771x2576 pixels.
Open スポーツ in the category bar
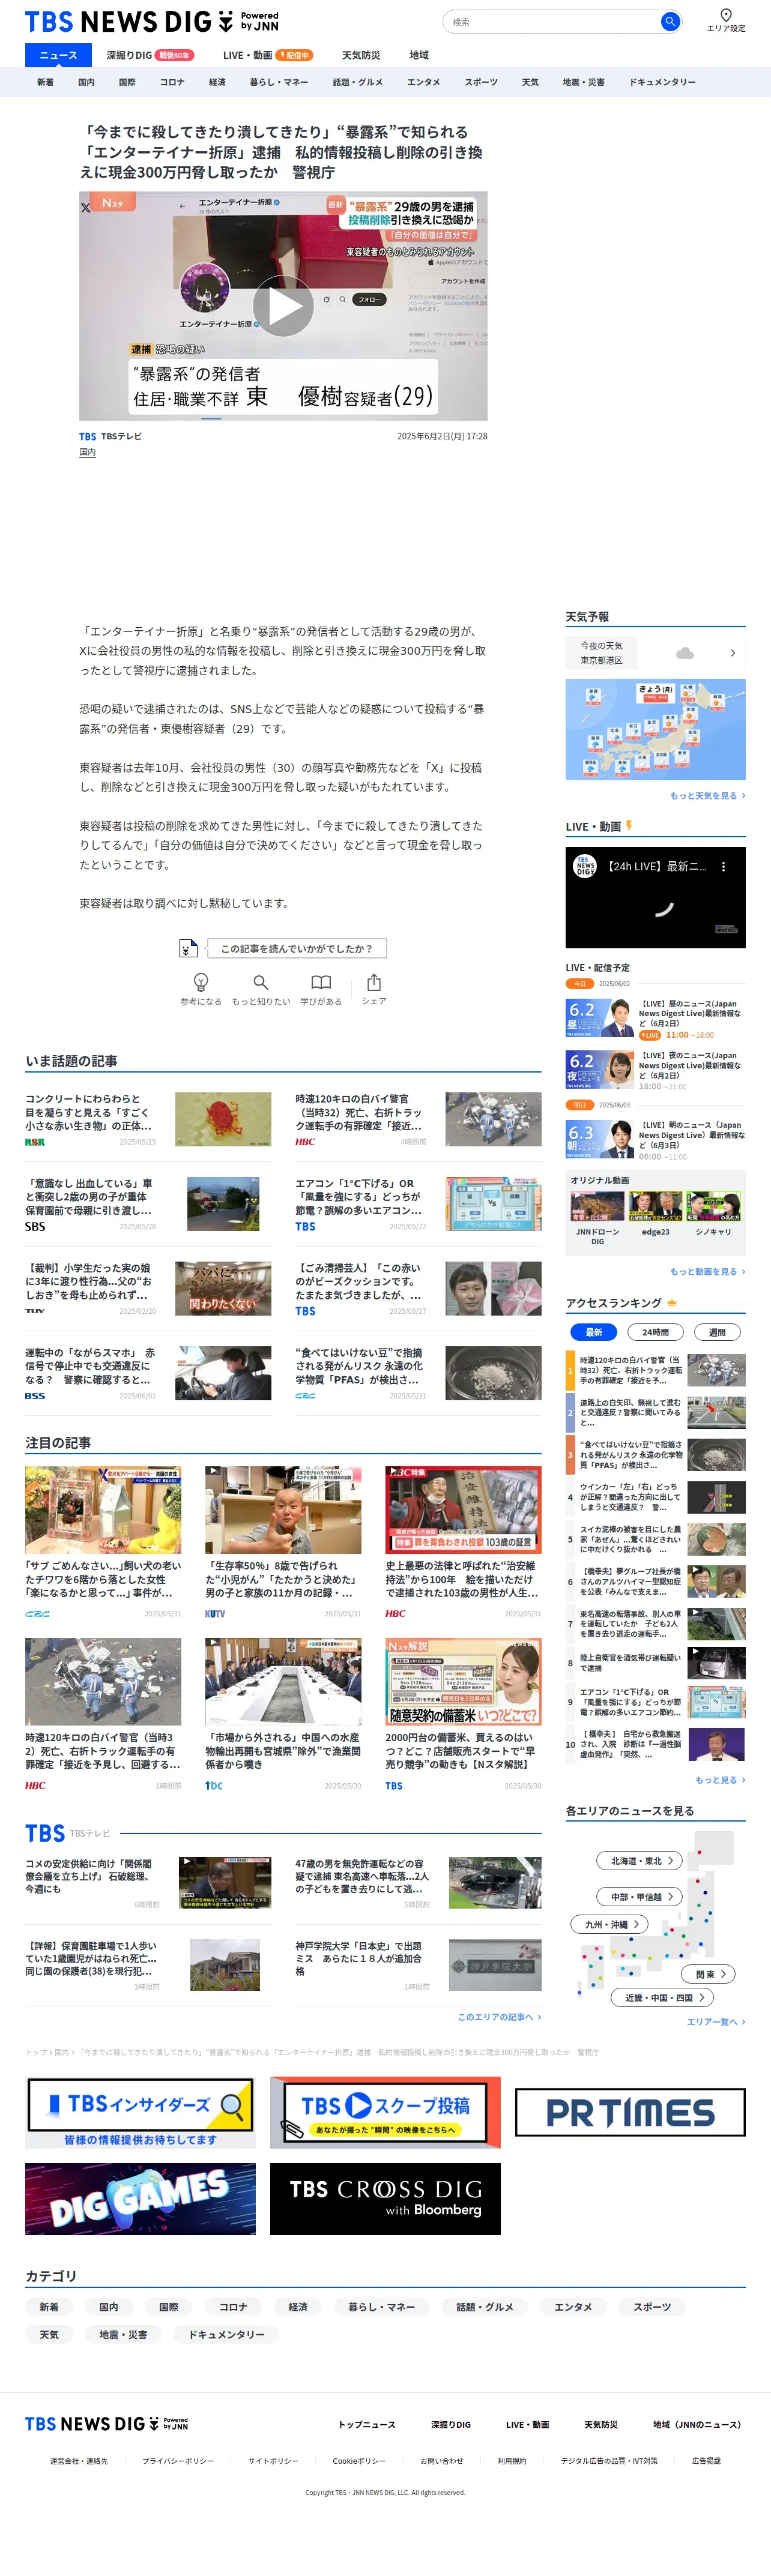coord(481,82)
